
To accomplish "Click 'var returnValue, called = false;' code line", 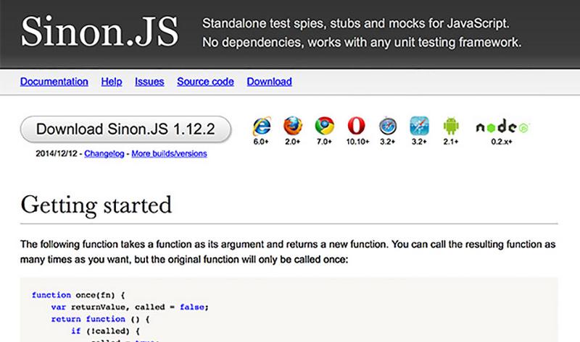I will [130, 307].
